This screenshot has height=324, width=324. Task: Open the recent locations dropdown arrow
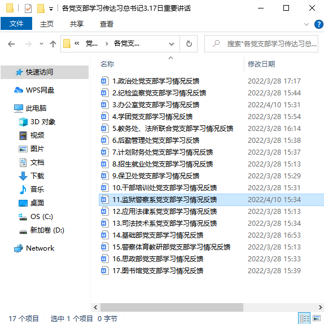coord(41,44)
